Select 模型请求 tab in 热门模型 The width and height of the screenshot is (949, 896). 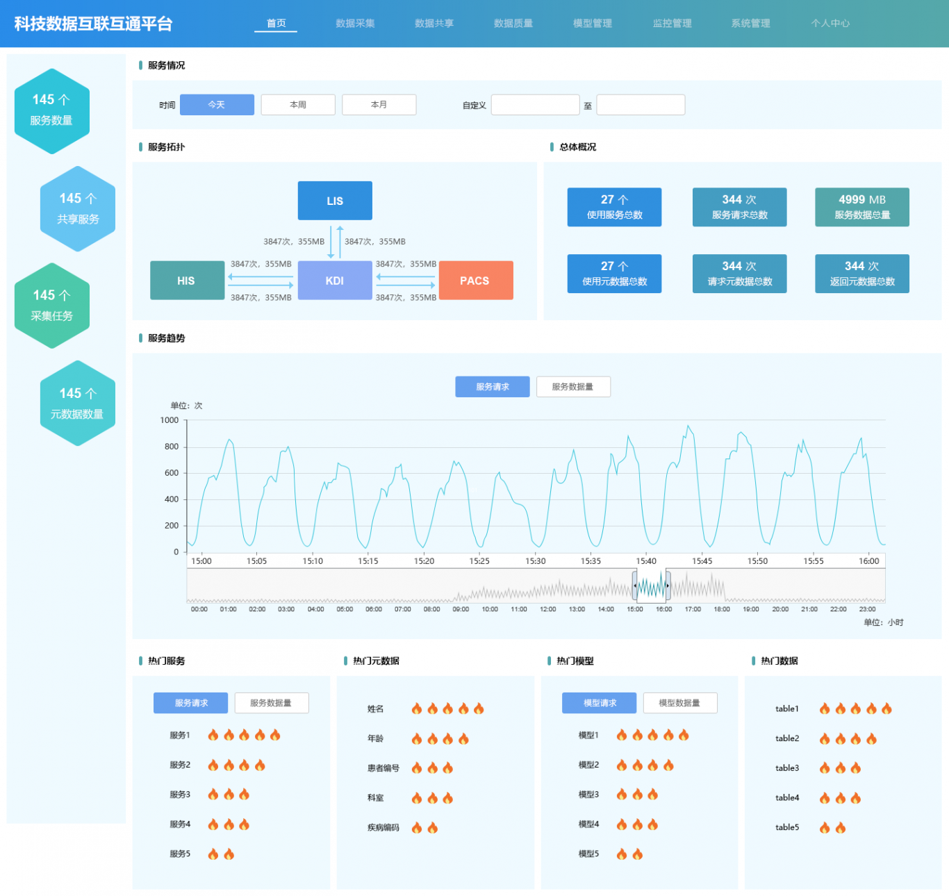[599, 703]
